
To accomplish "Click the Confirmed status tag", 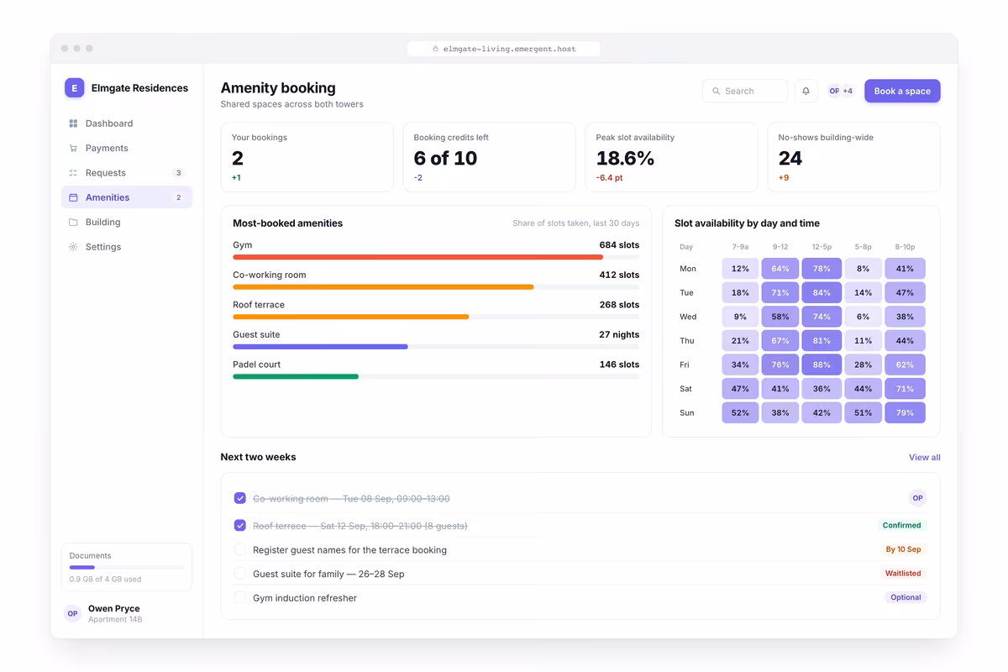I will tap(901, 525).
